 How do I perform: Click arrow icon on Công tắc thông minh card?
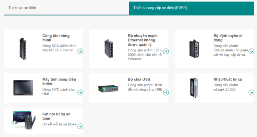pyautogui.click(x=80, y=51)
